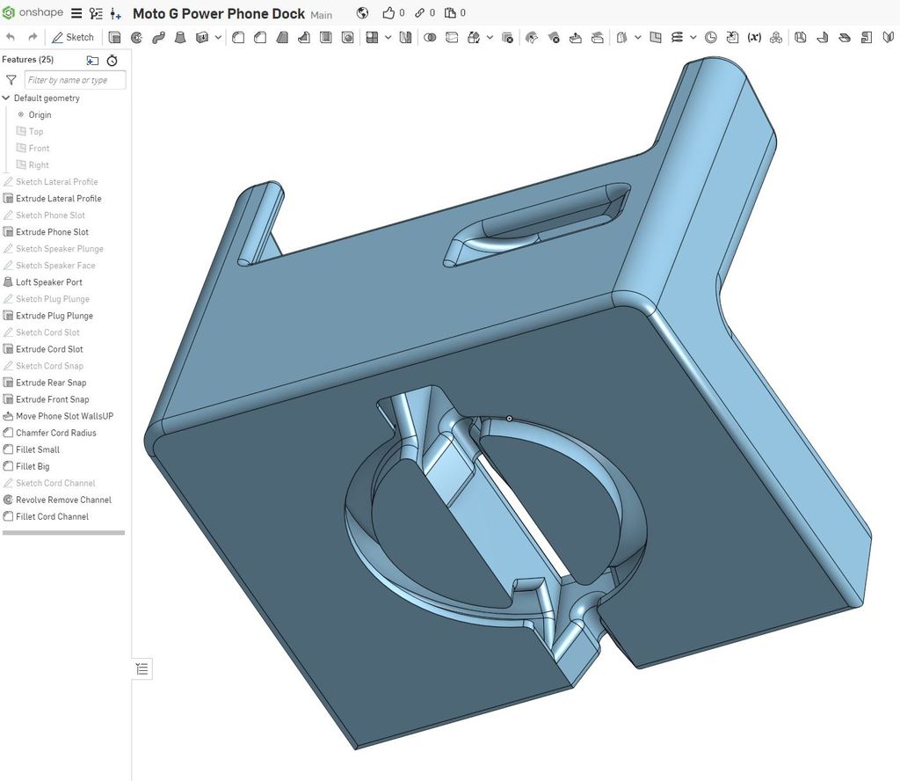Select the Revolve tool

pyautogui.click(x=137, y=37)
